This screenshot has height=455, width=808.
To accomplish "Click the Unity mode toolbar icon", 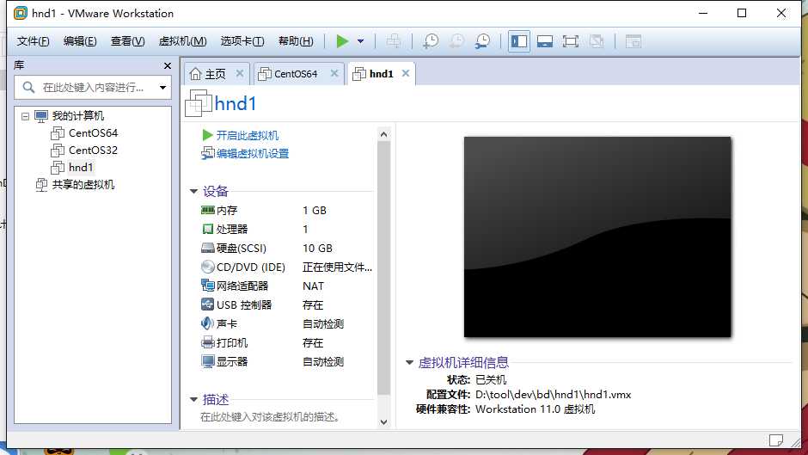I will pos(597,41).
